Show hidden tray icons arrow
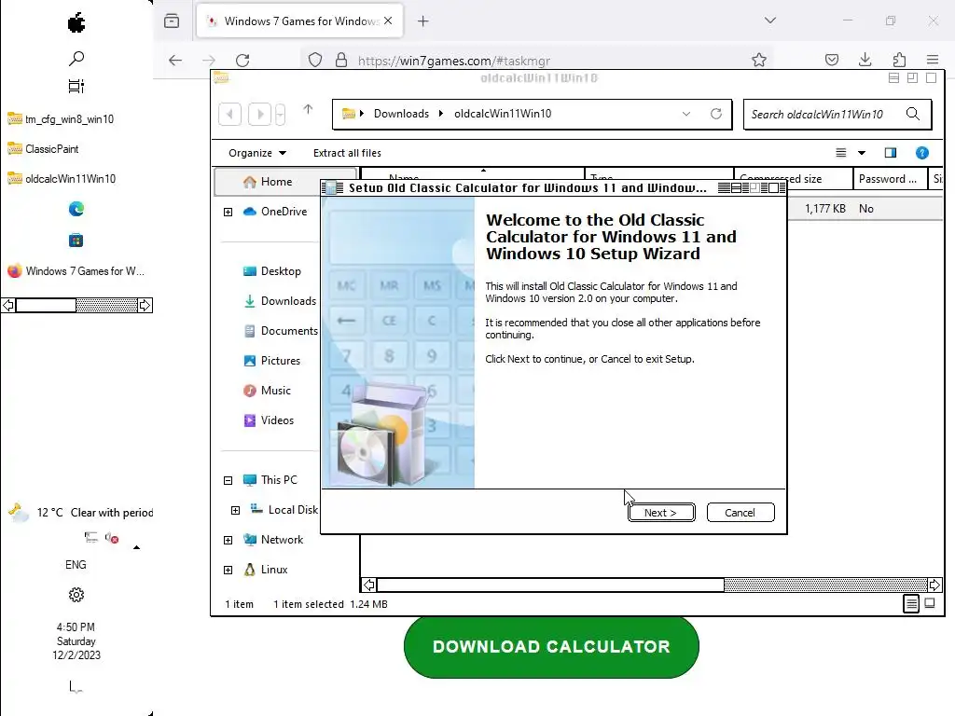This screenshot has height=716, width=955. pyautogui.click(x=136, y=547)
